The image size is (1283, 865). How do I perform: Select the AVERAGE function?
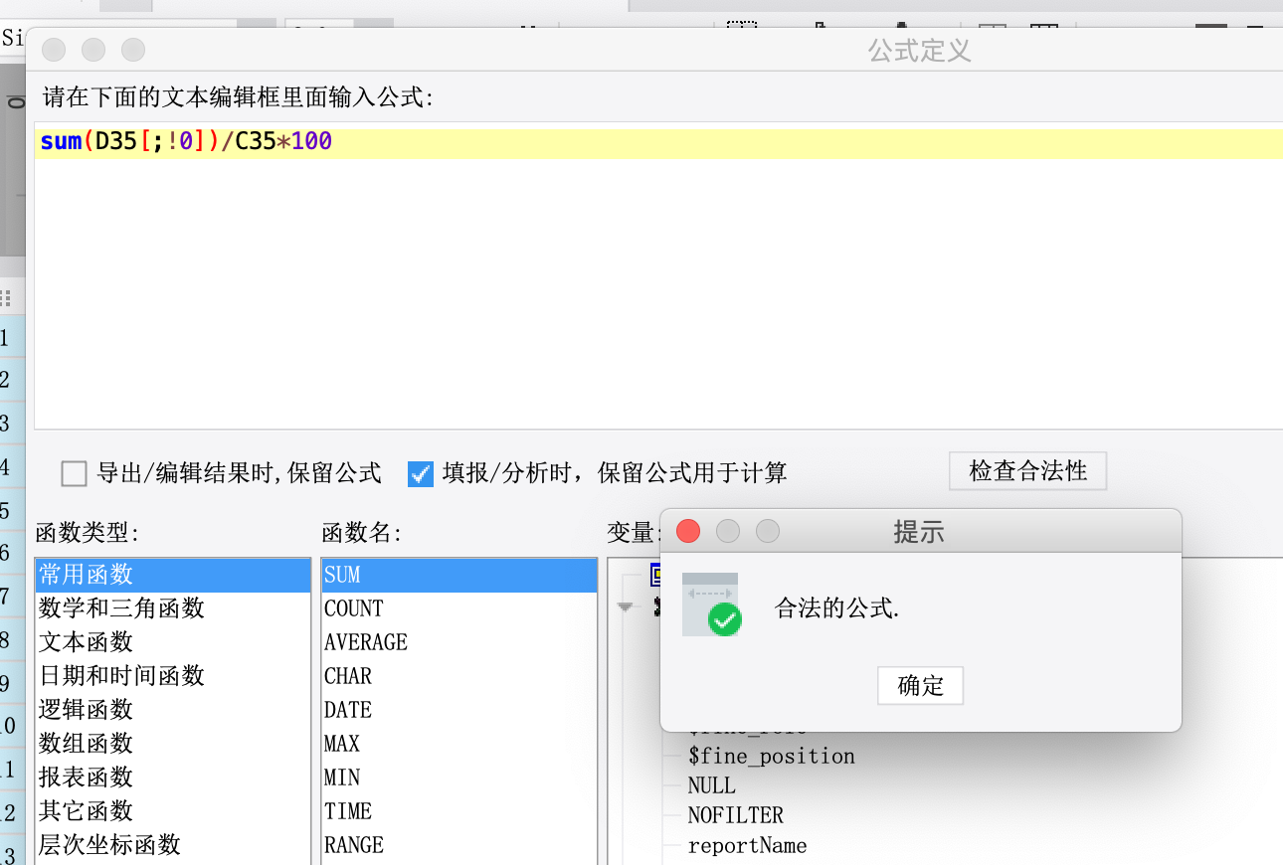point(459,642)
